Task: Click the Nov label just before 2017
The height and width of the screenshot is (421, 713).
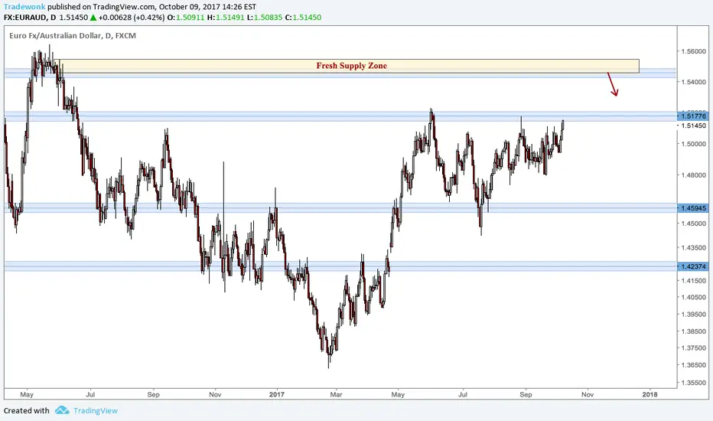Action: click(x=215, y=395)
